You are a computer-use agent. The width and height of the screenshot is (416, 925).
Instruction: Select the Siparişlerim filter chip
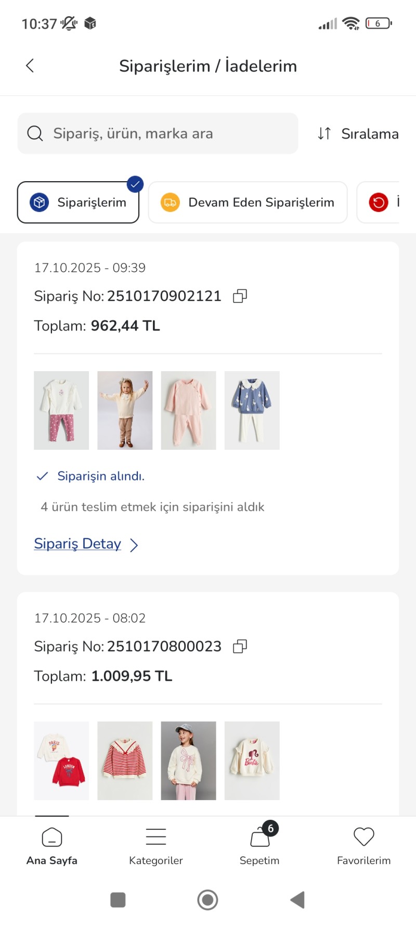[x=79, y=202]
